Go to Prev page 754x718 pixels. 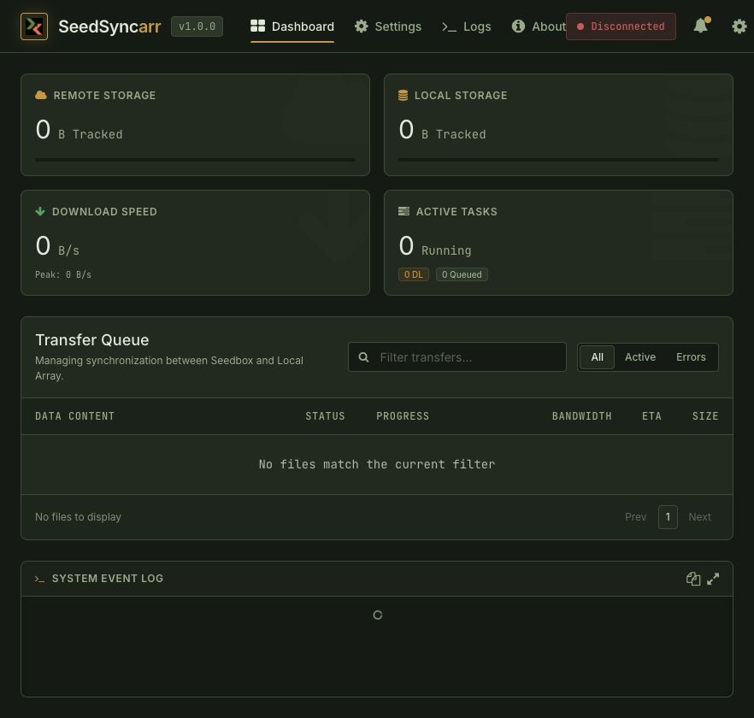636,517
